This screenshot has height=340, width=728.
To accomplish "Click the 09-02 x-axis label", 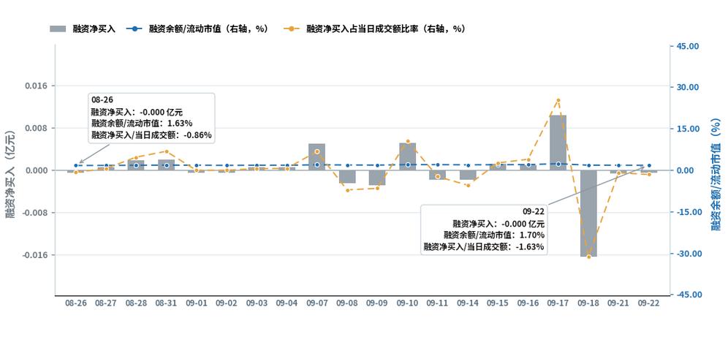I will (227, 303).
